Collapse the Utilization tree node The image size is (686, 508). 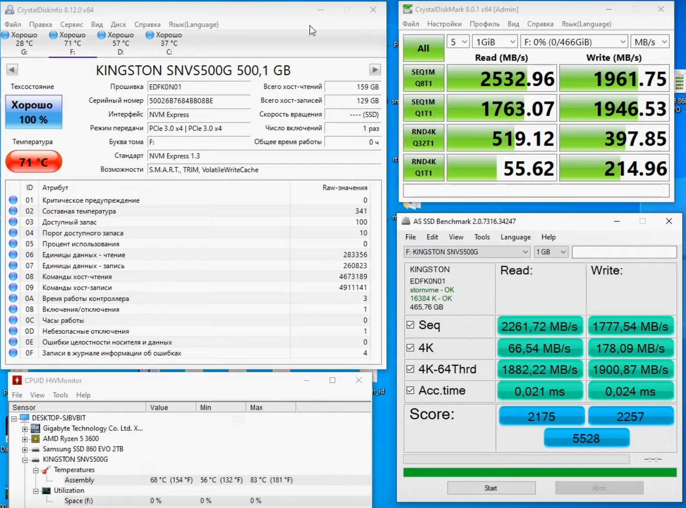pyautogui.click(x=36, y=491)
